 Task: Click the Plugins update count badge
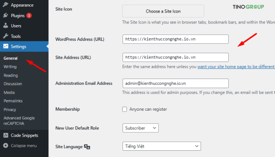point(29,15)
